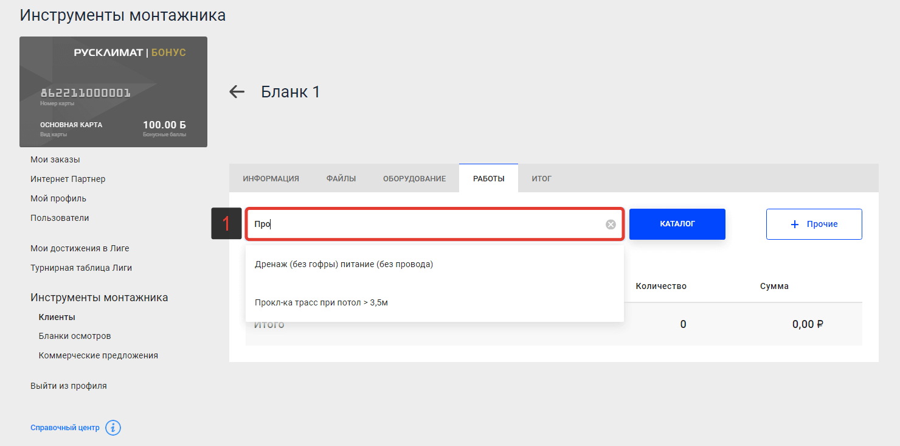The height and width of the screenshot is (446, 900).
Task: Click the total sum 0,00 ₽
Action: pos(808,324)
